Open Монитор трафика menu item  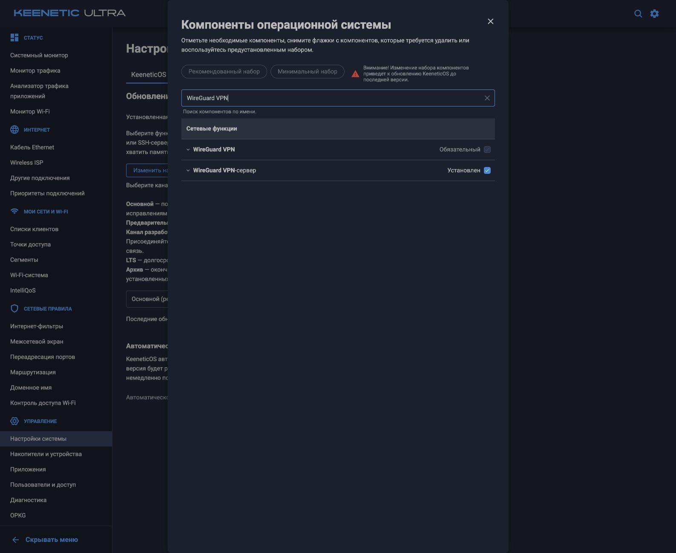point(35,71)
